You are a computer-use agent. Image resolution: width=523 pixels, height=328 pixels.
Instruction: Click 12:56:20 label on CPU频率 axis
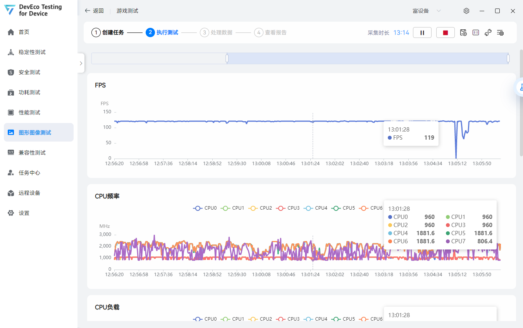(115, 275)
